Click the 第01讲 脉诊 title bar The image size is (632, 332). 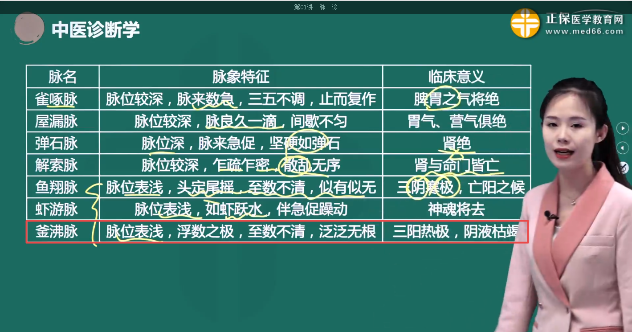[x=316, y=7]
